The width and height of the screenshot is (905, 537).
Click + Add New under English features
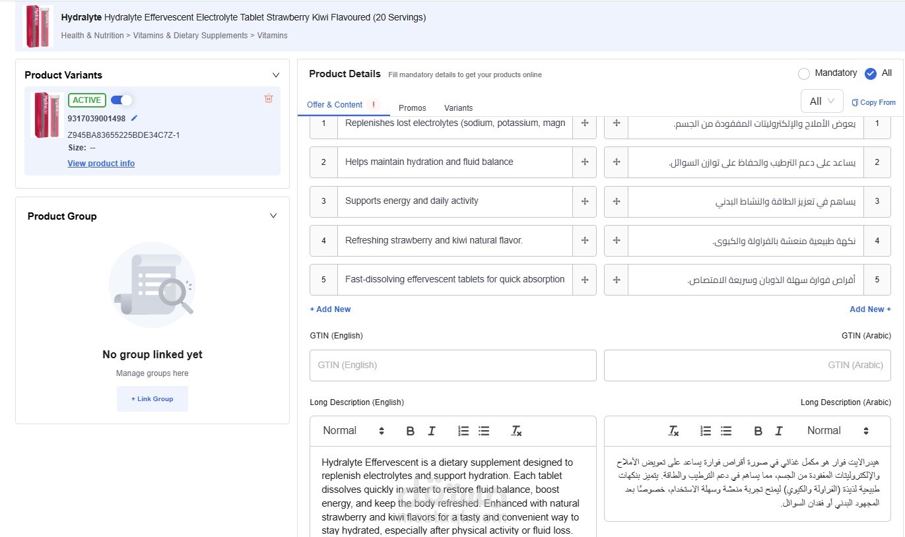tap(331, 309)
